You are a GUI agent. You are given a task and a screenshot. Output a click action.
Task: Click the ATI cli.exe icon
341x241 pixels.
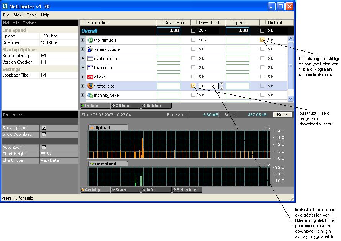[x=90, y=77]
